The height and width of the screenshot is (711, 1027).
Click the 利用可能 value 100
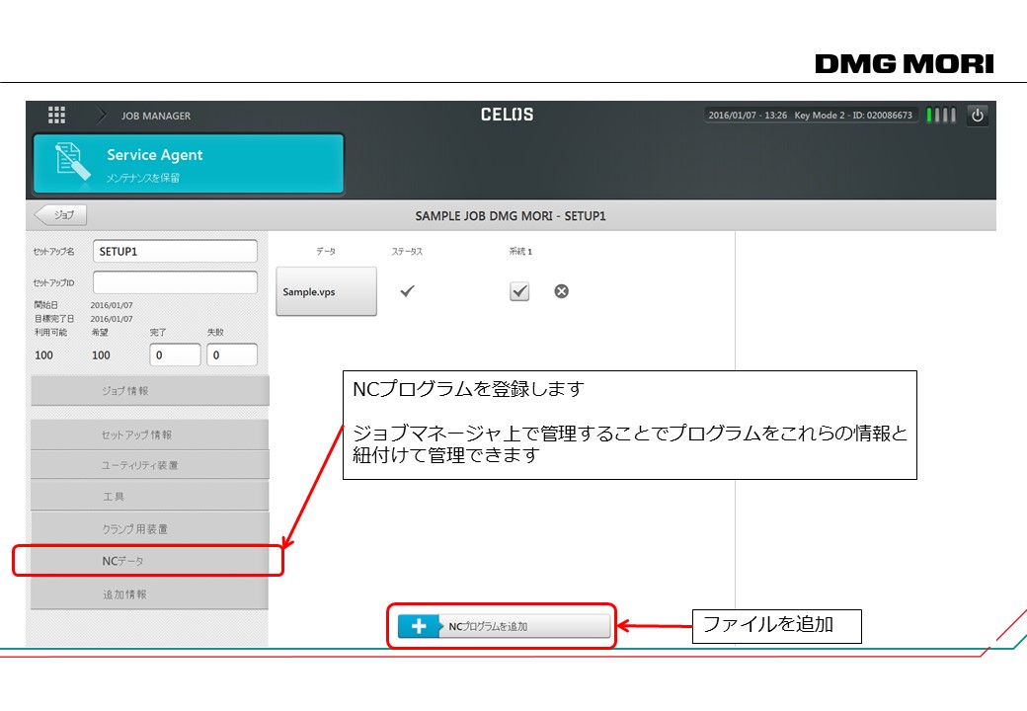pyautogui.click(x=43, y=355)
